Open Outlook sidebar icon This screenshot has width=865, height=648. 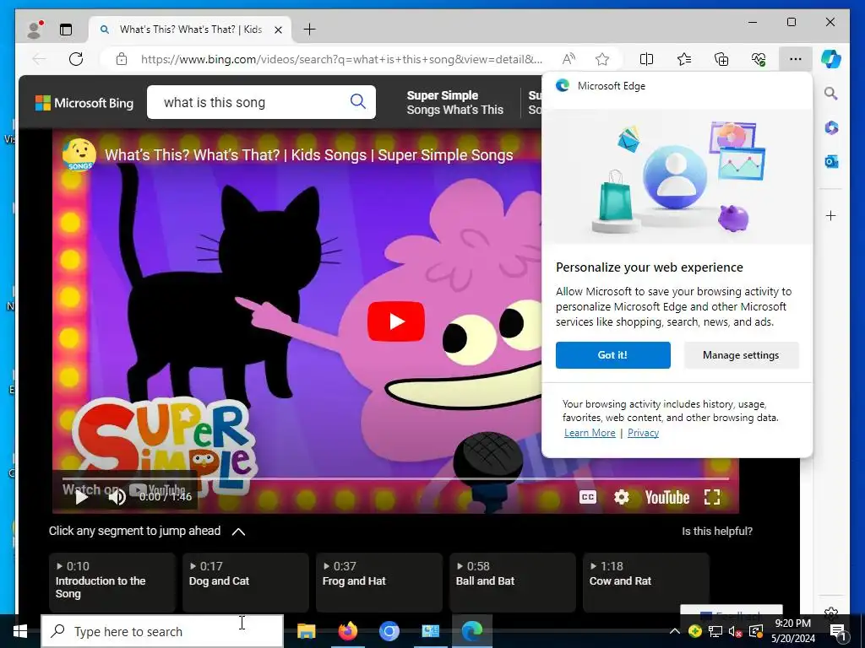831,161
